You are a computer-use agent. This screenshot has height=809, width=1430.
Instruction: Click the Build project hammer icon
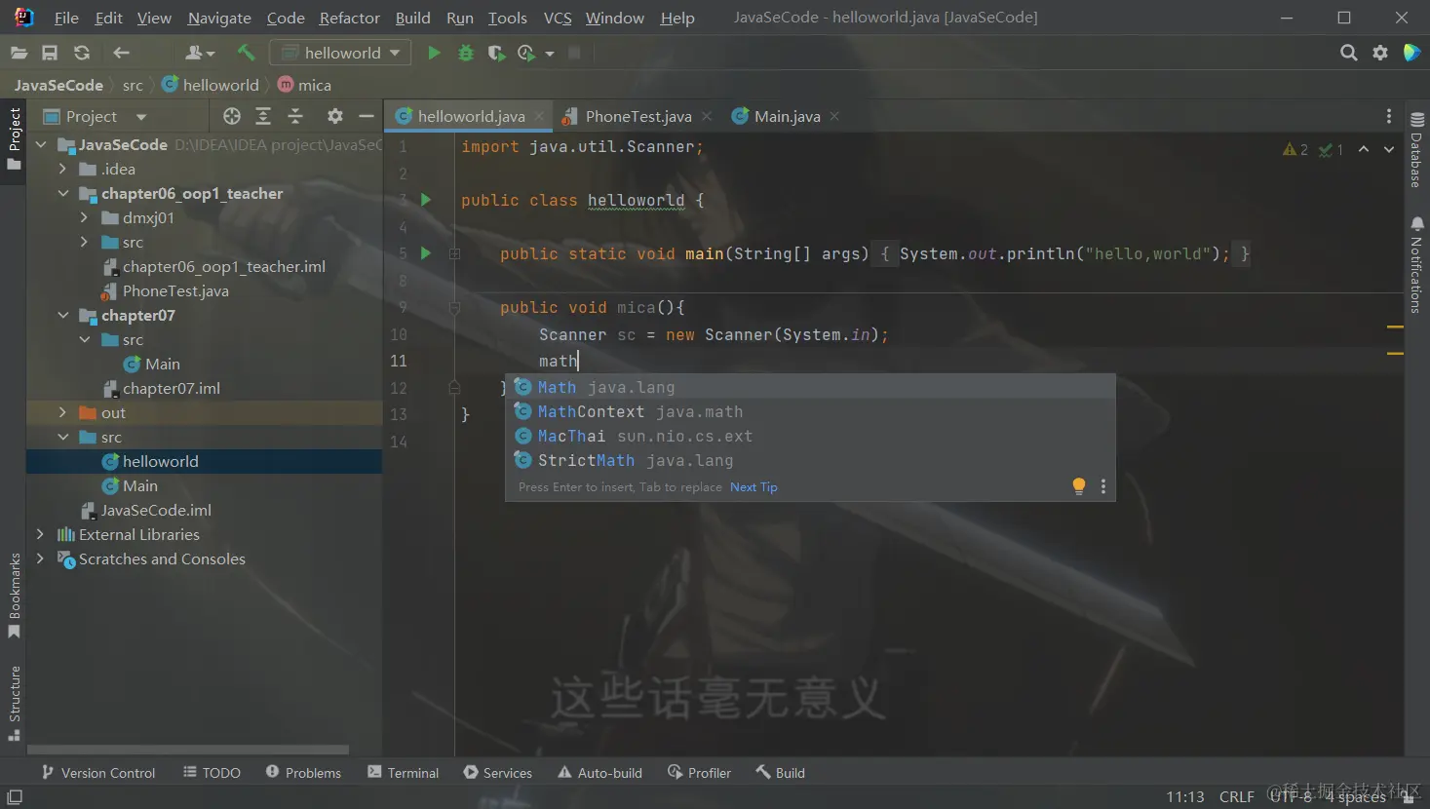tap(246, 53)
